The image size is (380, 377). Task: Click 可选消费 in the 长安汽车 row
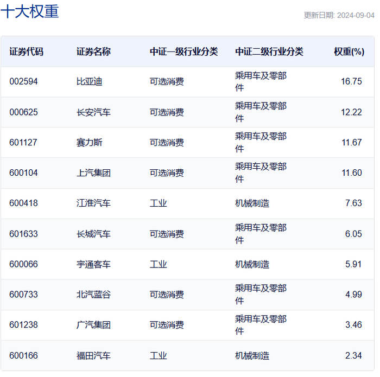[x=167, y=112]
